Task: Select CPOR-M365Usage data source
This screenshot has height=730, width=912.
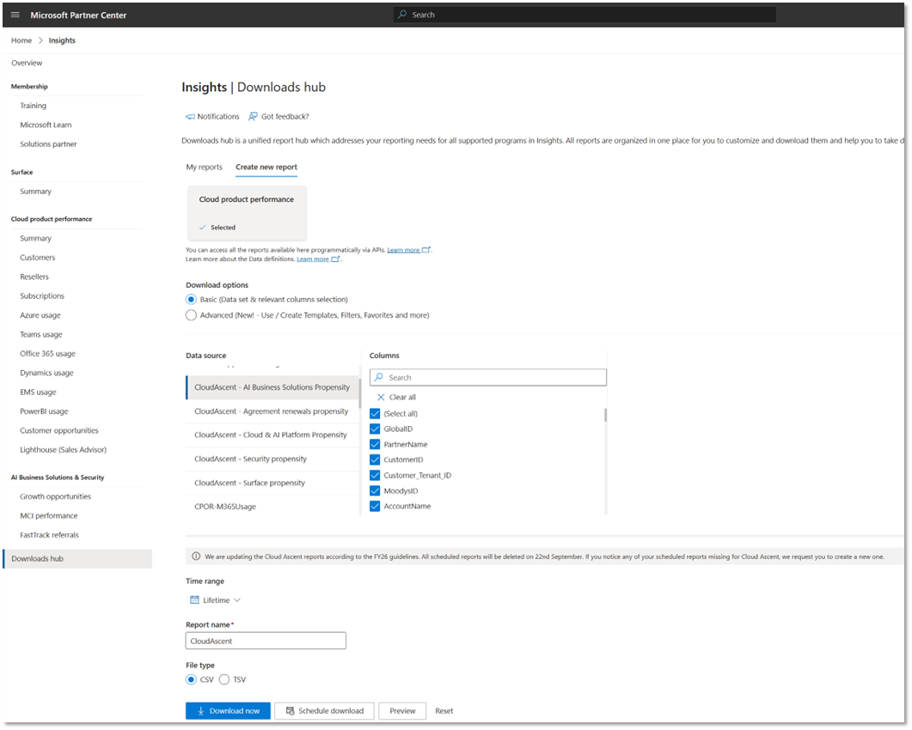Action: point(272,506)
